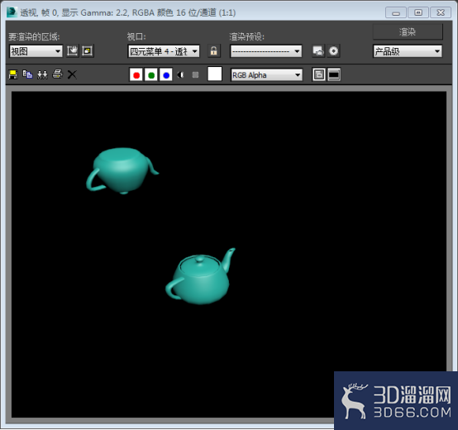The width and height of the screenshot is (458, 430).
Task: Toggle the UI overlay icon
Action: pos(318,74)
